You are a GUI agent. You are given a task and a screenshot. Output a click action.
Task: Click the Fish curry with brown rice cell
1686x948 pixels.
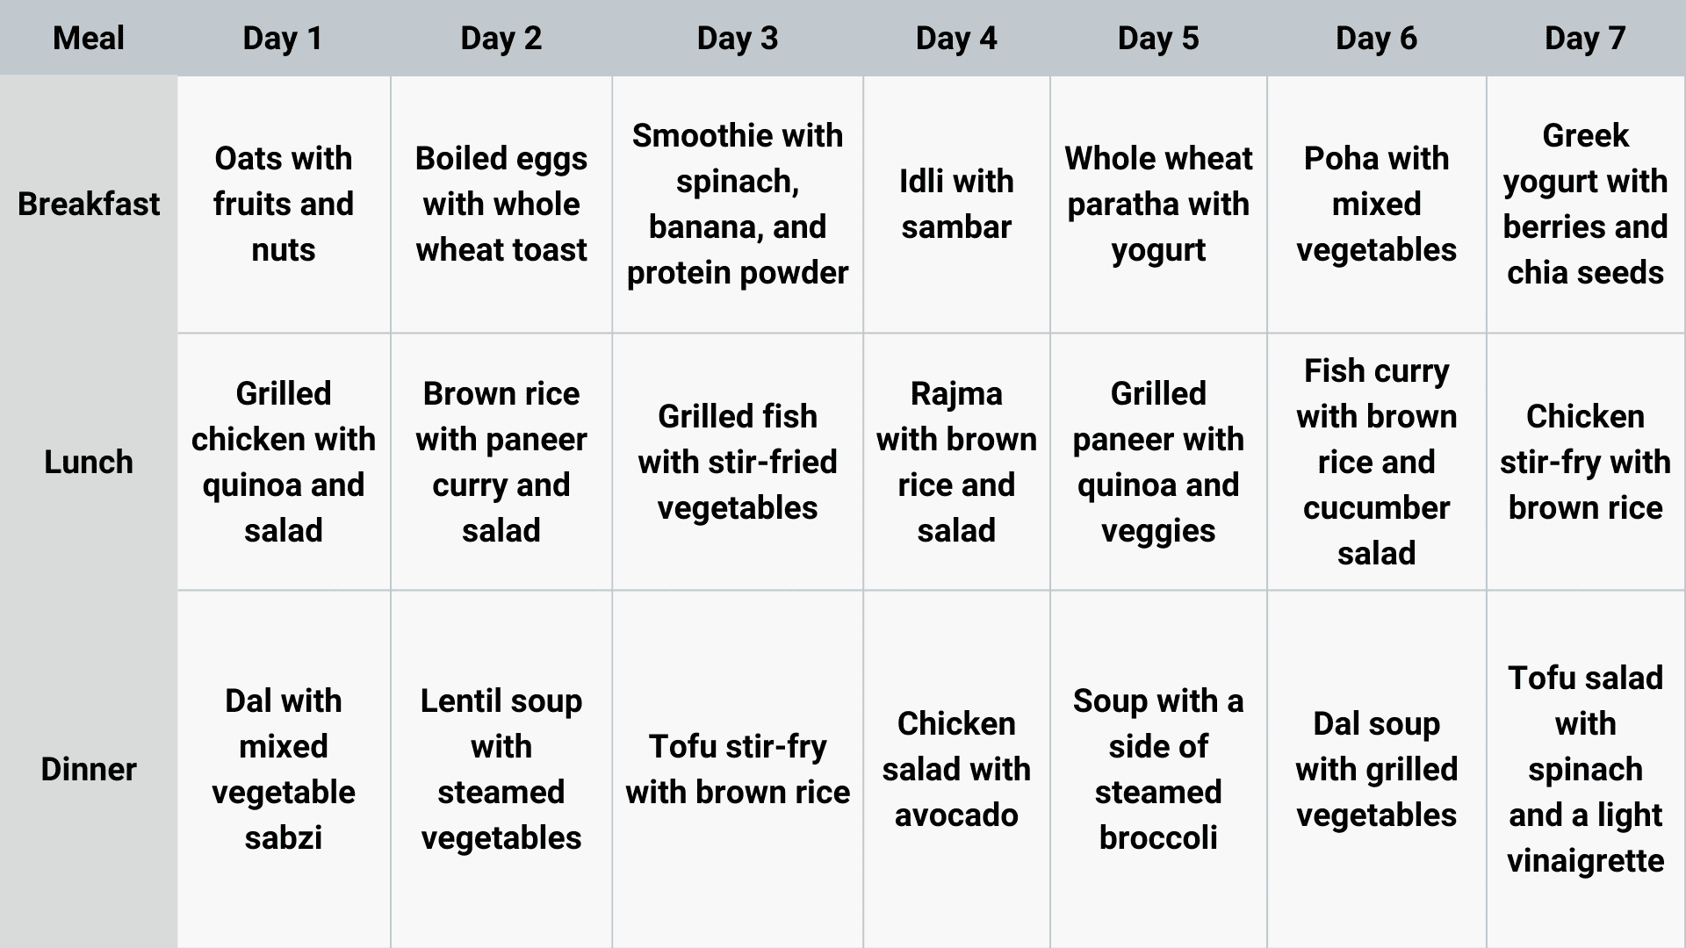1376,462
